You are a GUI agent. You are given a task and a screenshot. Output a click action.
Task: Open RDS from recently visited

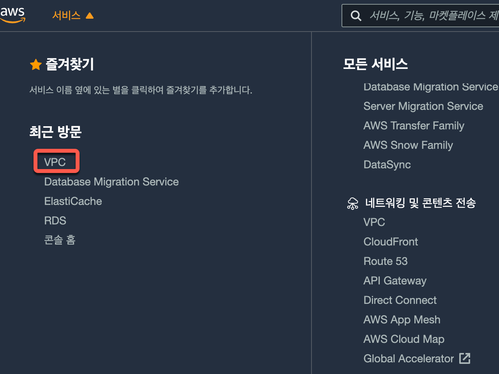point(55,221)
